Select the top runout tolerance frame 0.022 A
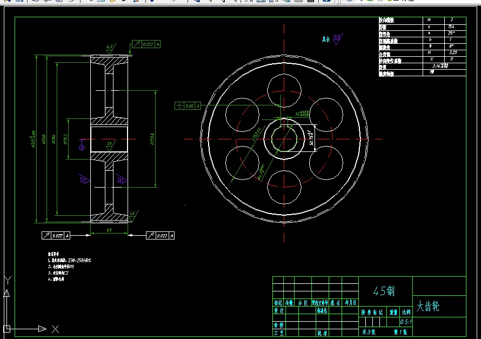This screenshot has height=339, width=481. pos(146,44)
